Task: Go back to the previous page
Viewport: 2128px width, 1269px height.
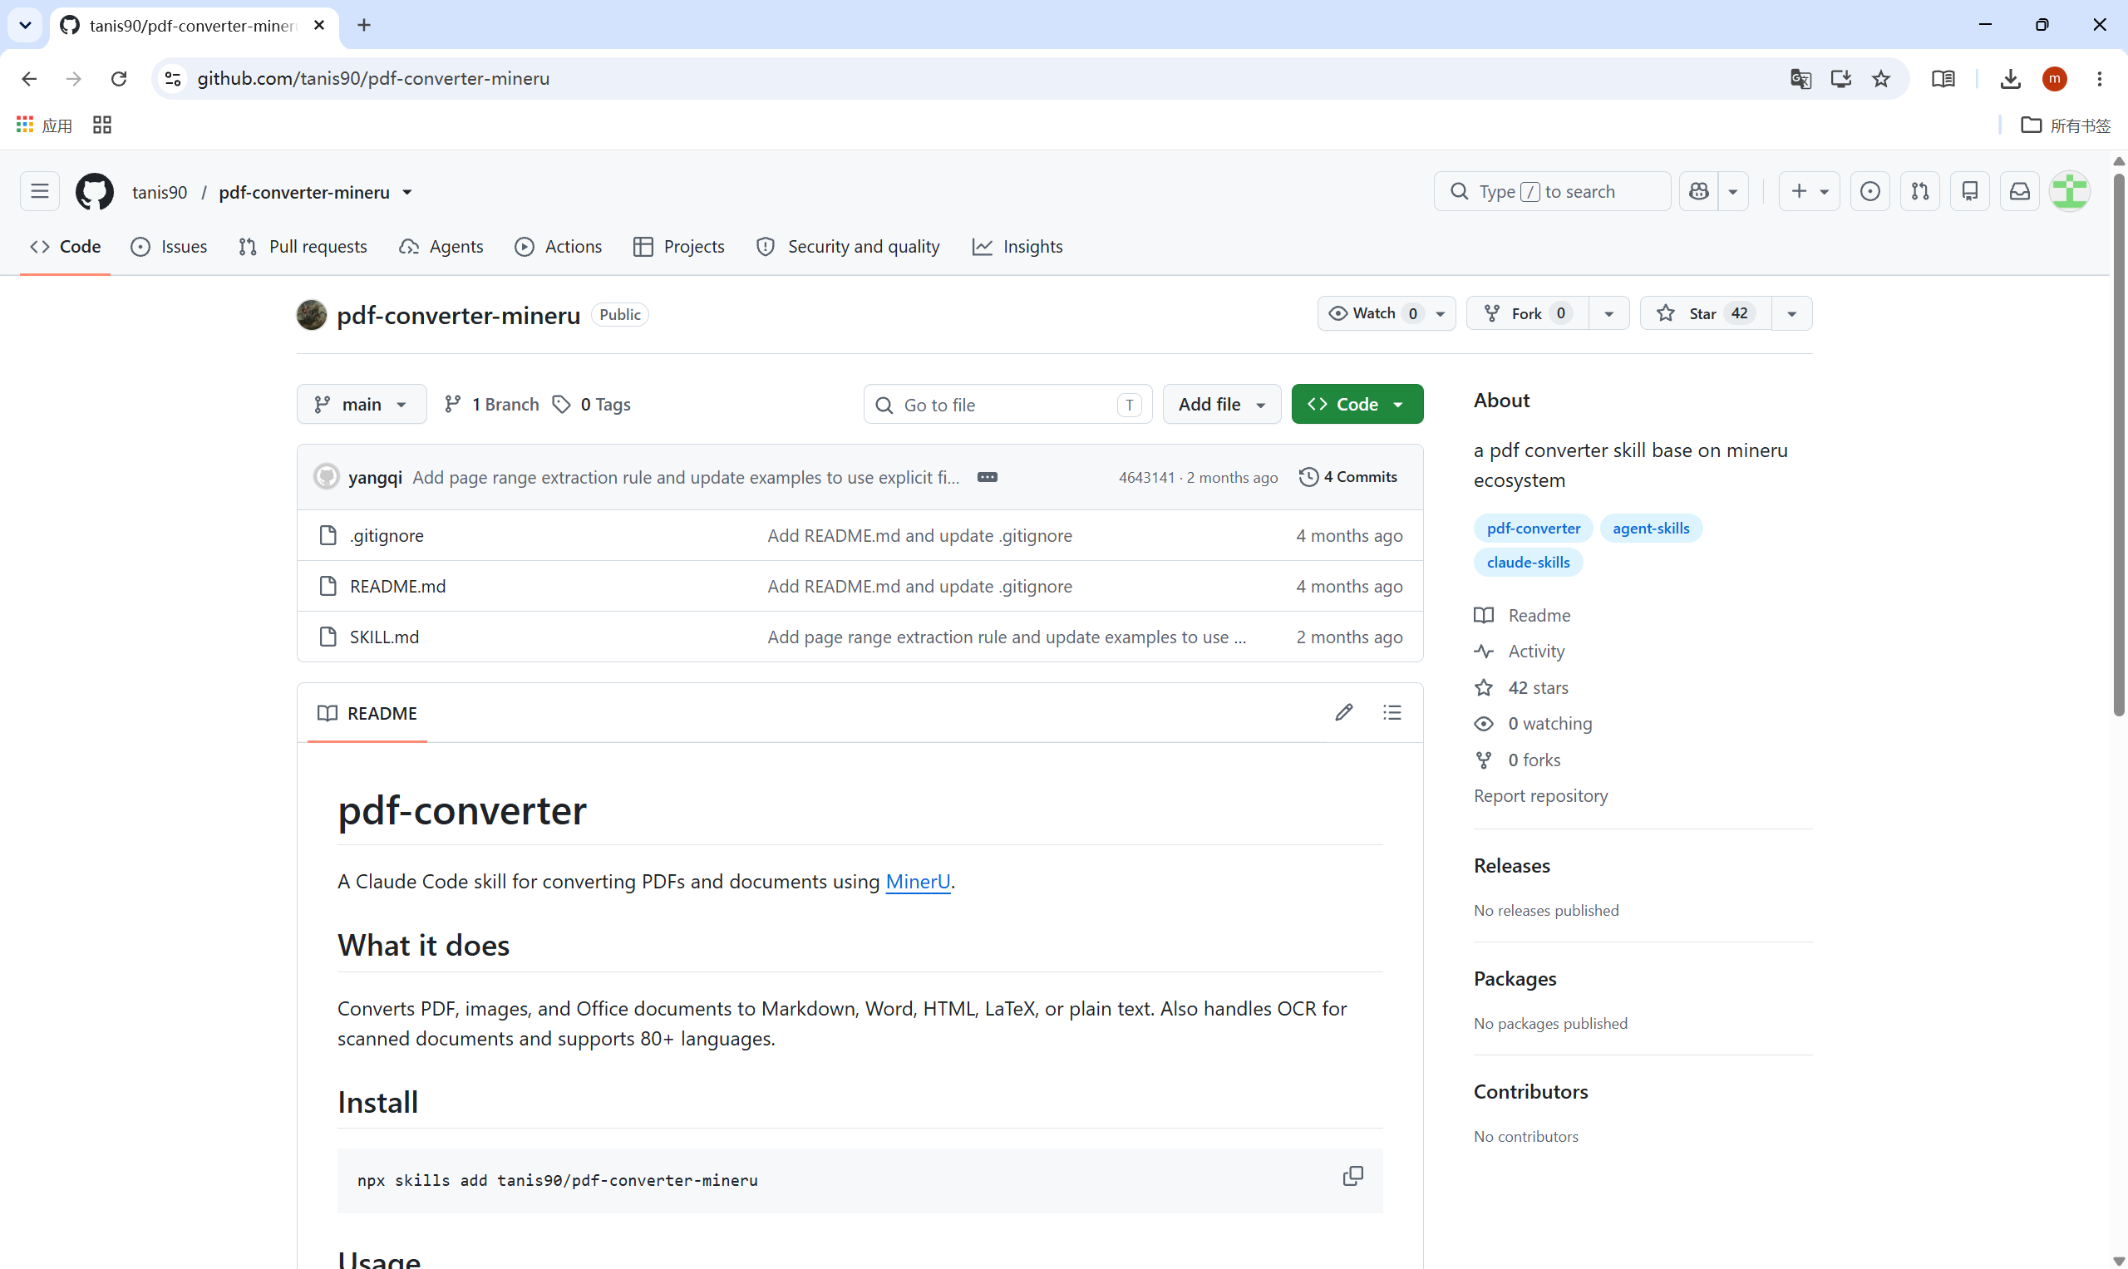Action: 29,79
